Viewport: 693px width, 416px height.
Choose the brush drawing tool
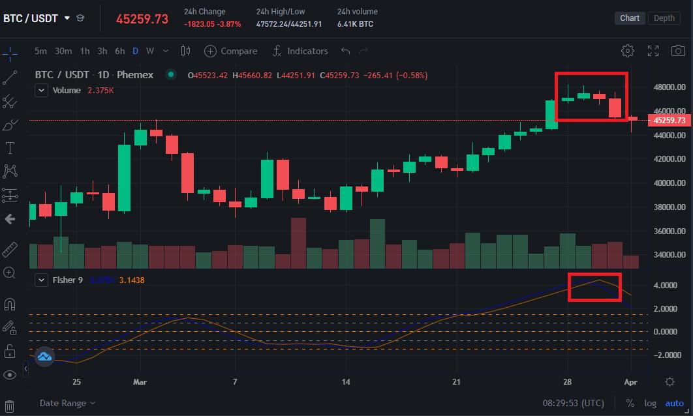point(10,124)
